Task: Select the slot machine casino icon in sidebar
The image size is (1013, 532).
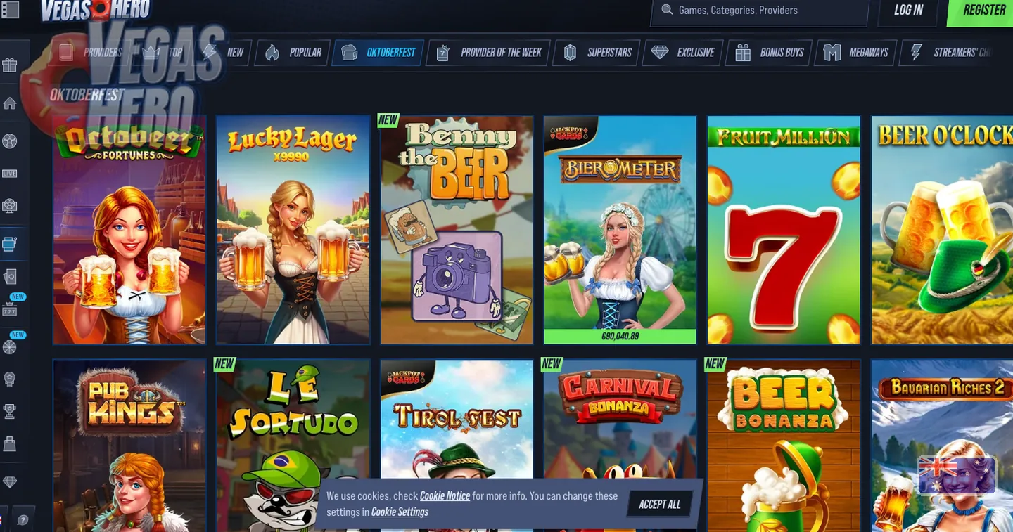Action: tap(10, 244)
